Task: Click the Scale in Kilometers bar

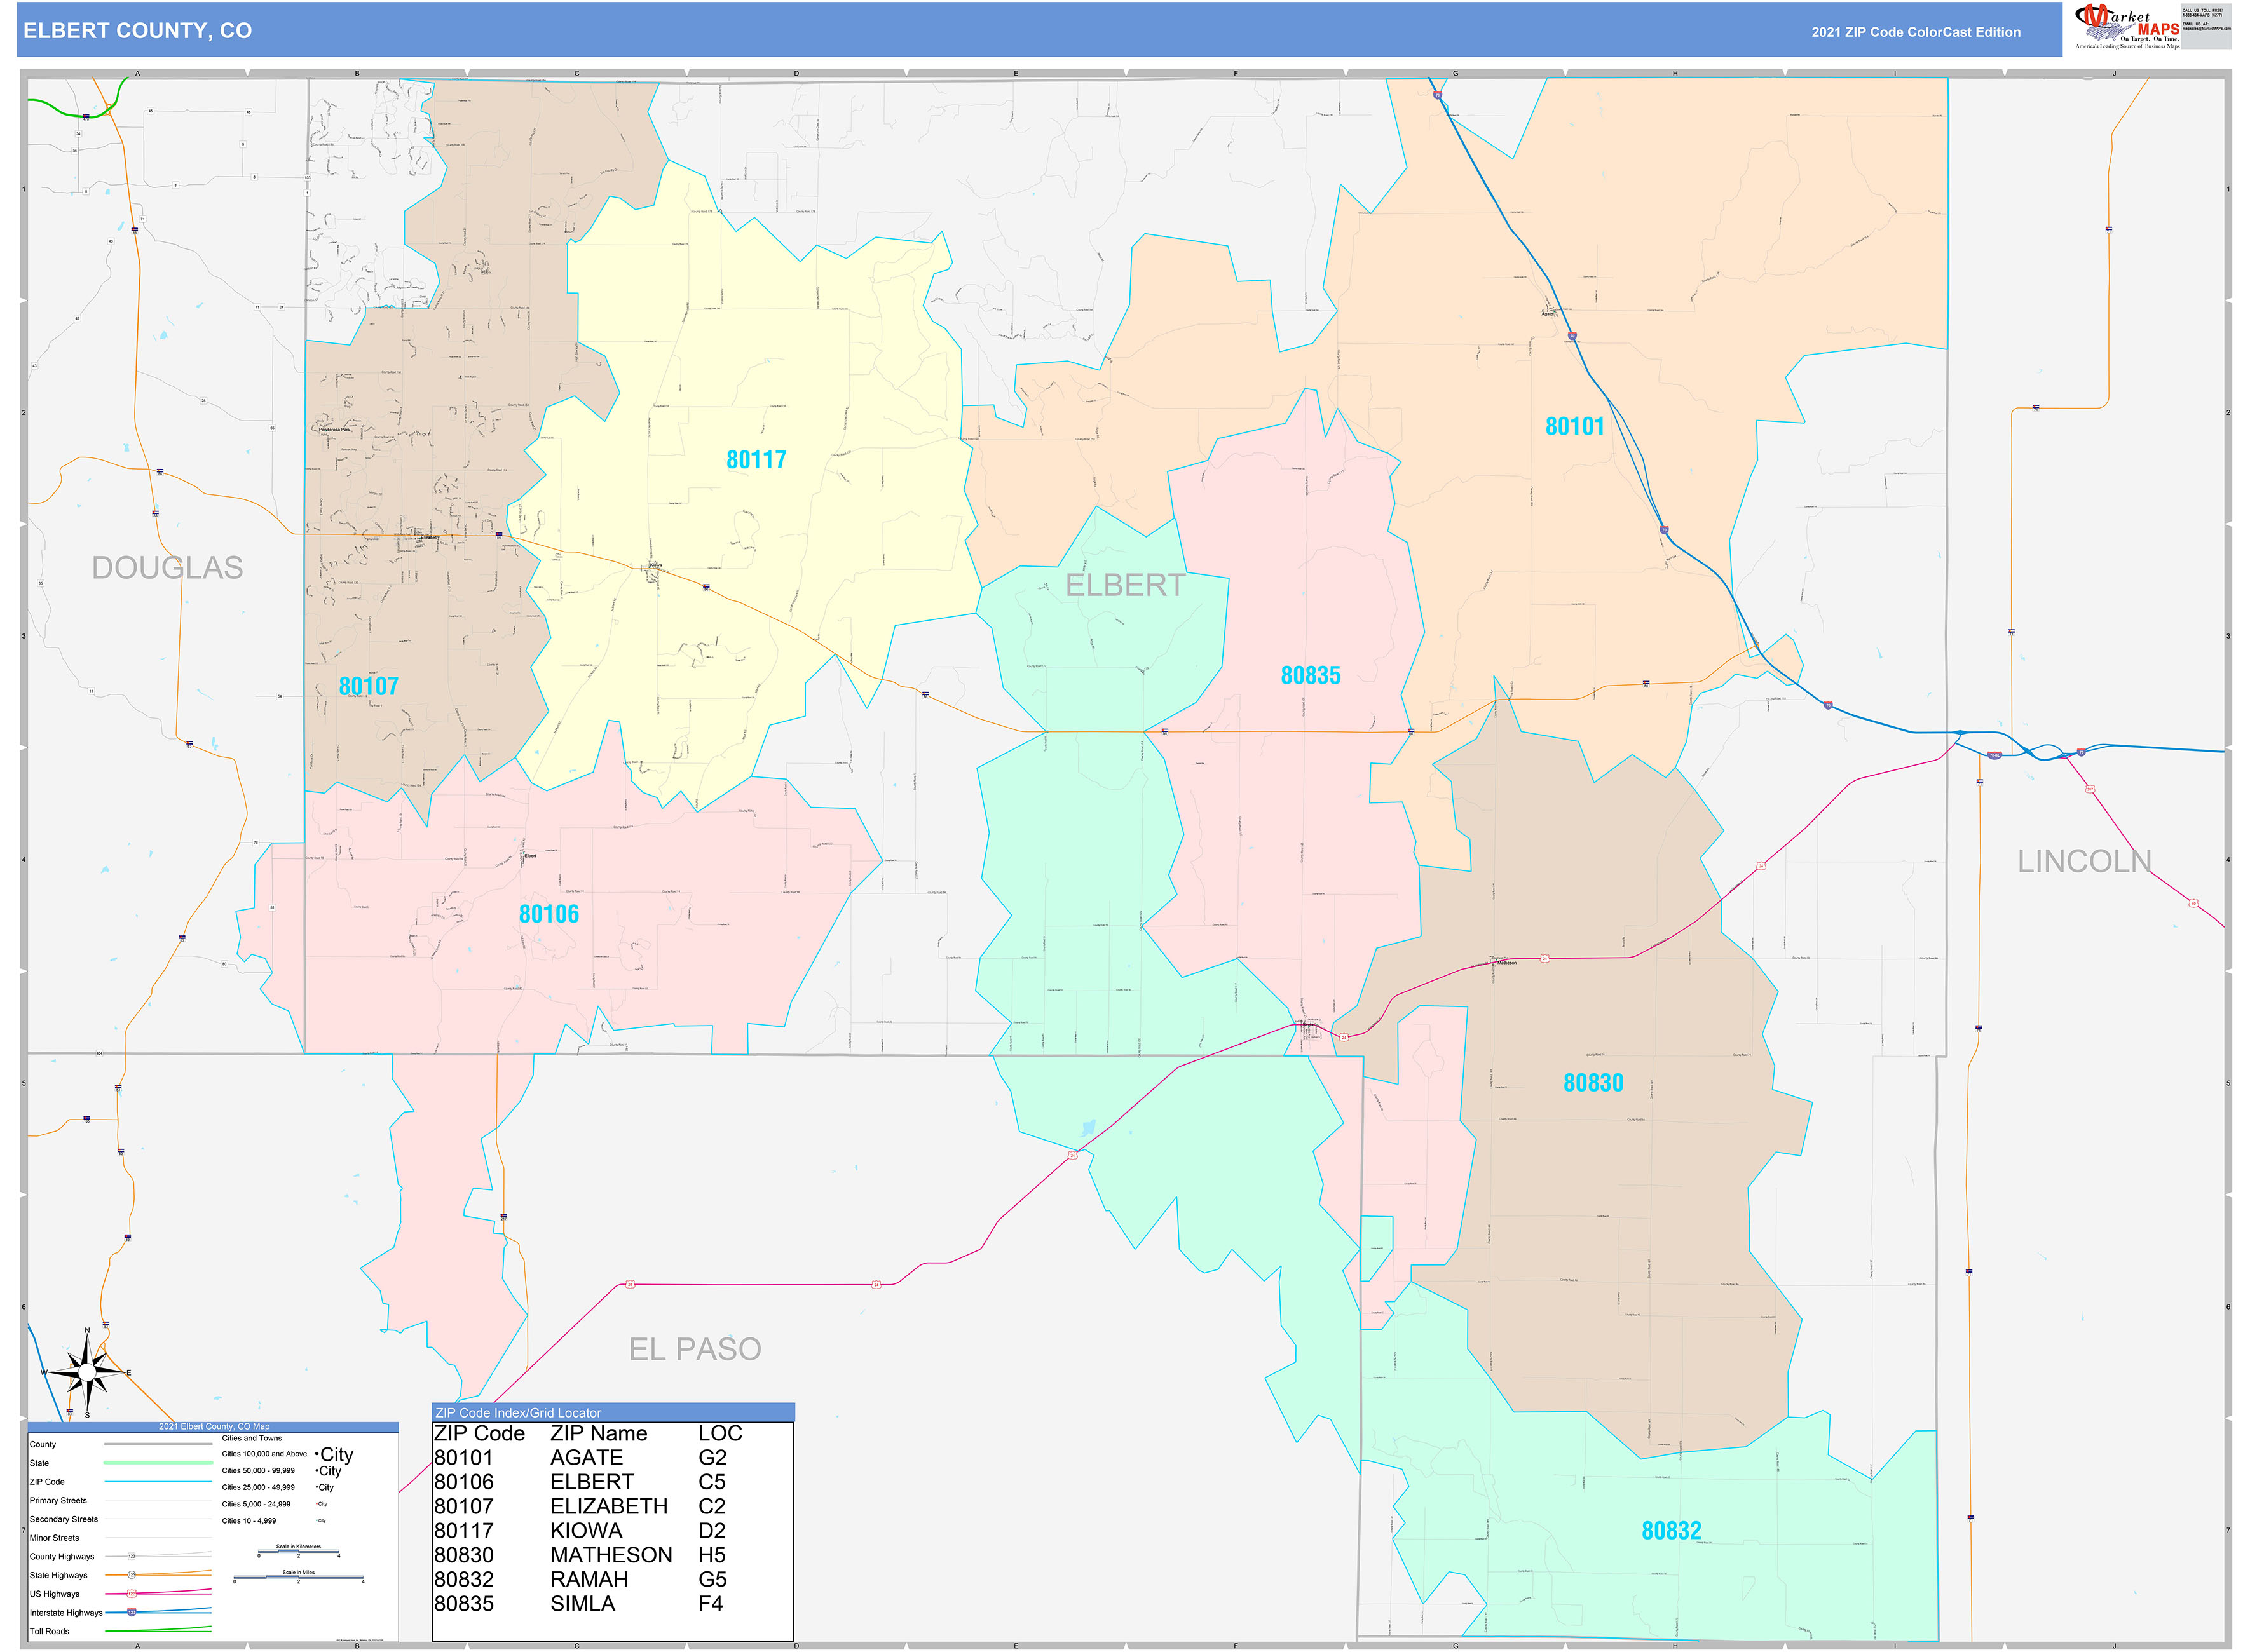Action: (x=298, y=1553)
